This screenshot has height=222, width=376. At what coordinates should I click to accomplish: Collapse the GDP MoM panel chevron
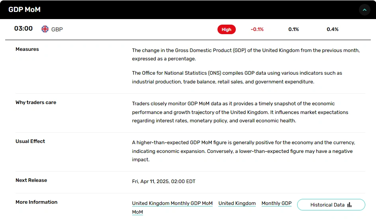364,10
